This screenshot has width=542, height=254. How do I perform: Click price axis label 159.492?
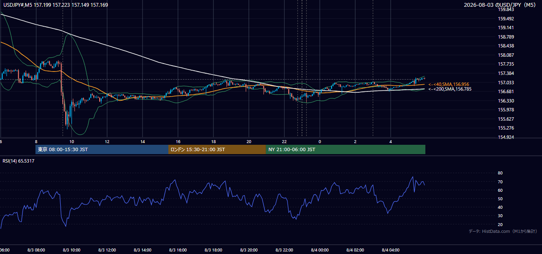[506, 19]
